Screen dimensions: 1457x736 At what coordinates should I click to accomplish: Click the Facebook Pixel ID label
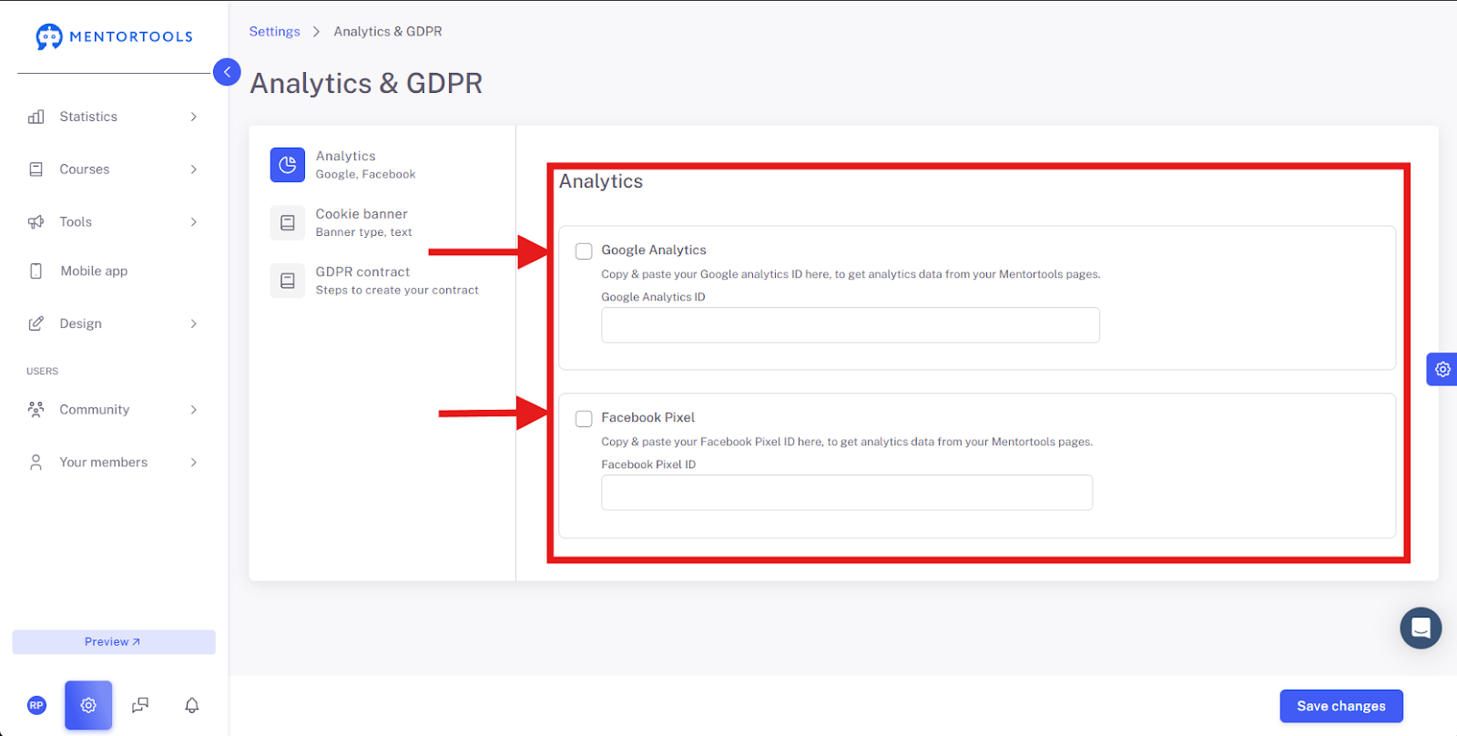click(648, 465)
